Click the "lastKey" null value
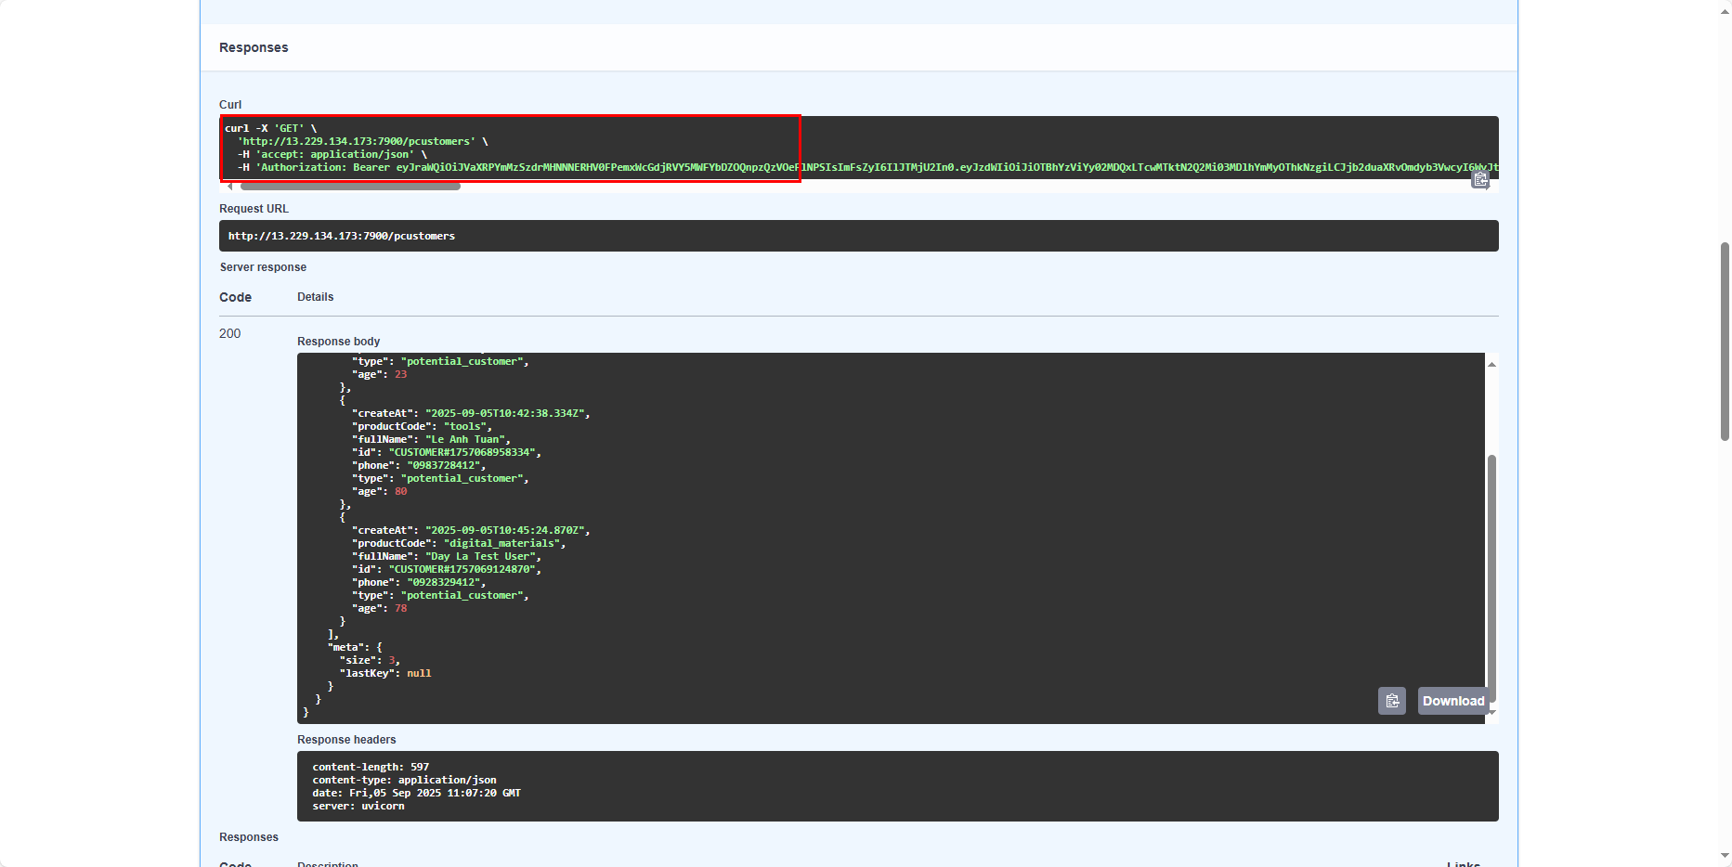Viewport: 1732px width, 867px height. pyautogui.click(x=419, y=674)
